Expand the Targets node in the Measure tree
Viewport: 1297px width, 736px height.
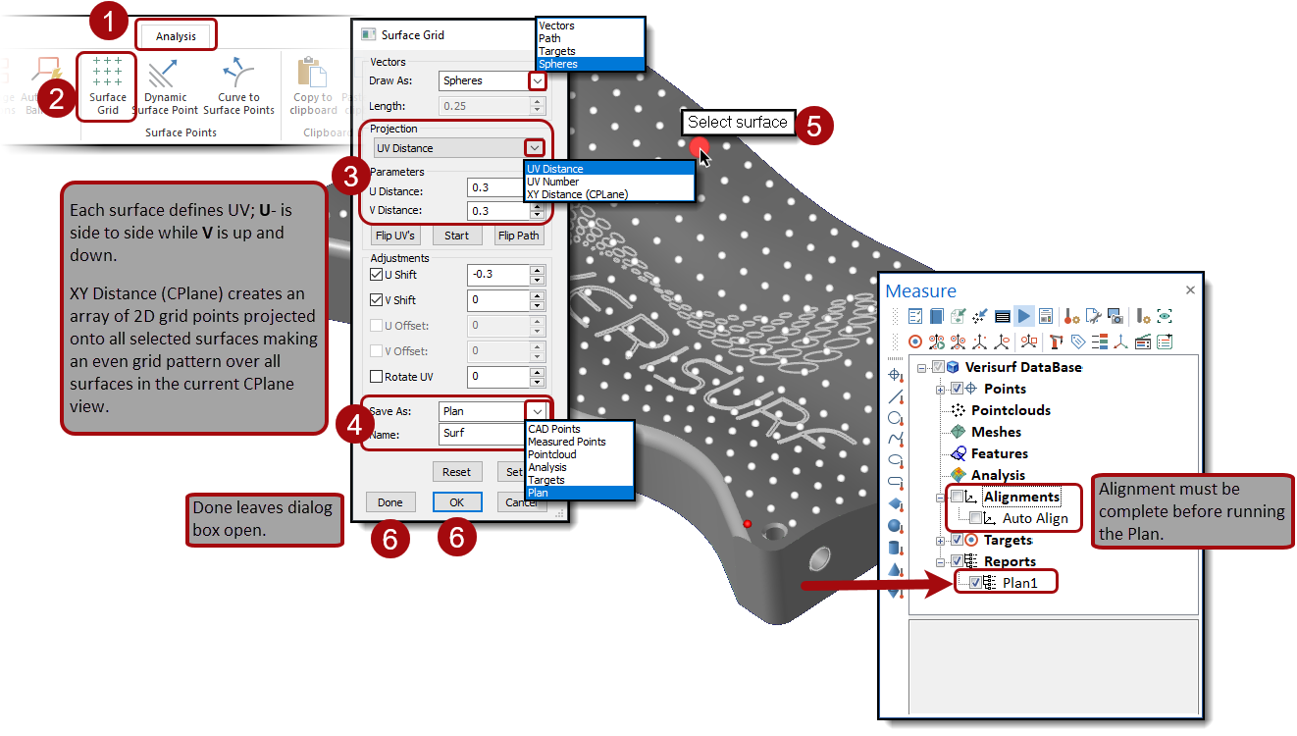(x=941, y=540)
